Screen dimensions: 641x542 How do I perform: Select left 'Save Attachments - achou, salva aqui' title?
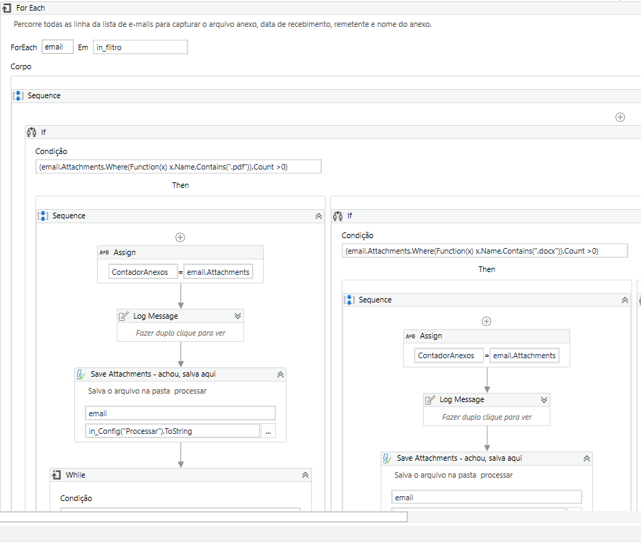pos(153,374)
